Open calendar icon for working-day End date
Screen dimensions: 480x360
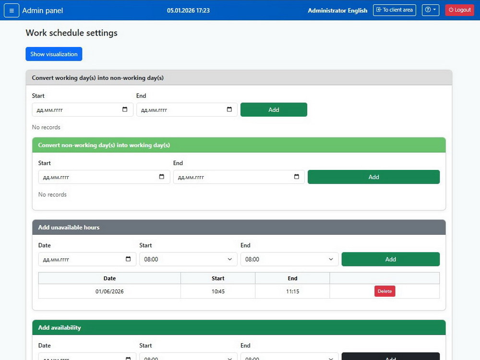click(x=296, y=177)
